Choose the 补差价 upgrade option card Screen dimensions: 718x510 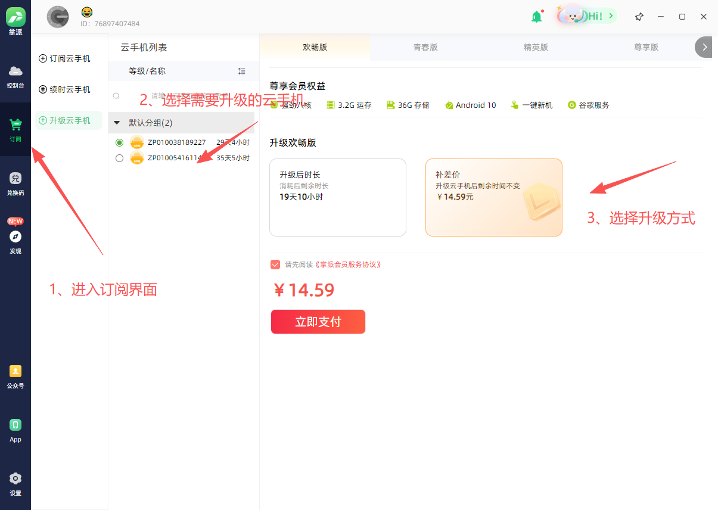point(494,197)
